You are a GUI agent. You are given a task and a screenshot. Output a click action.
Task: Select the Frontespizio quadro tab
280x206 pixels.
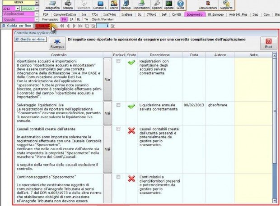click(50, 19)
